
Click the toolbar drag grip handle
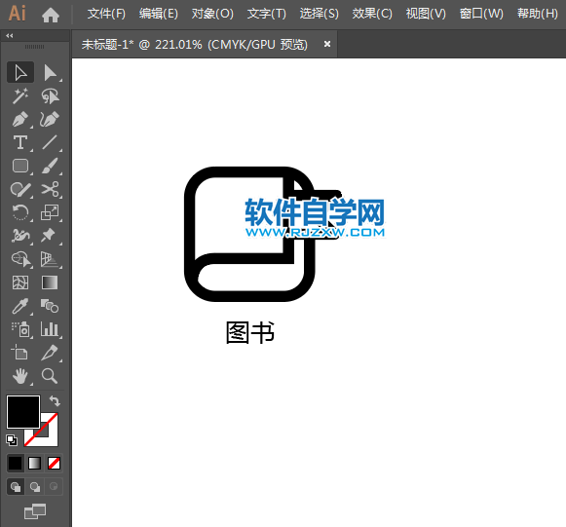click(35, 47)
